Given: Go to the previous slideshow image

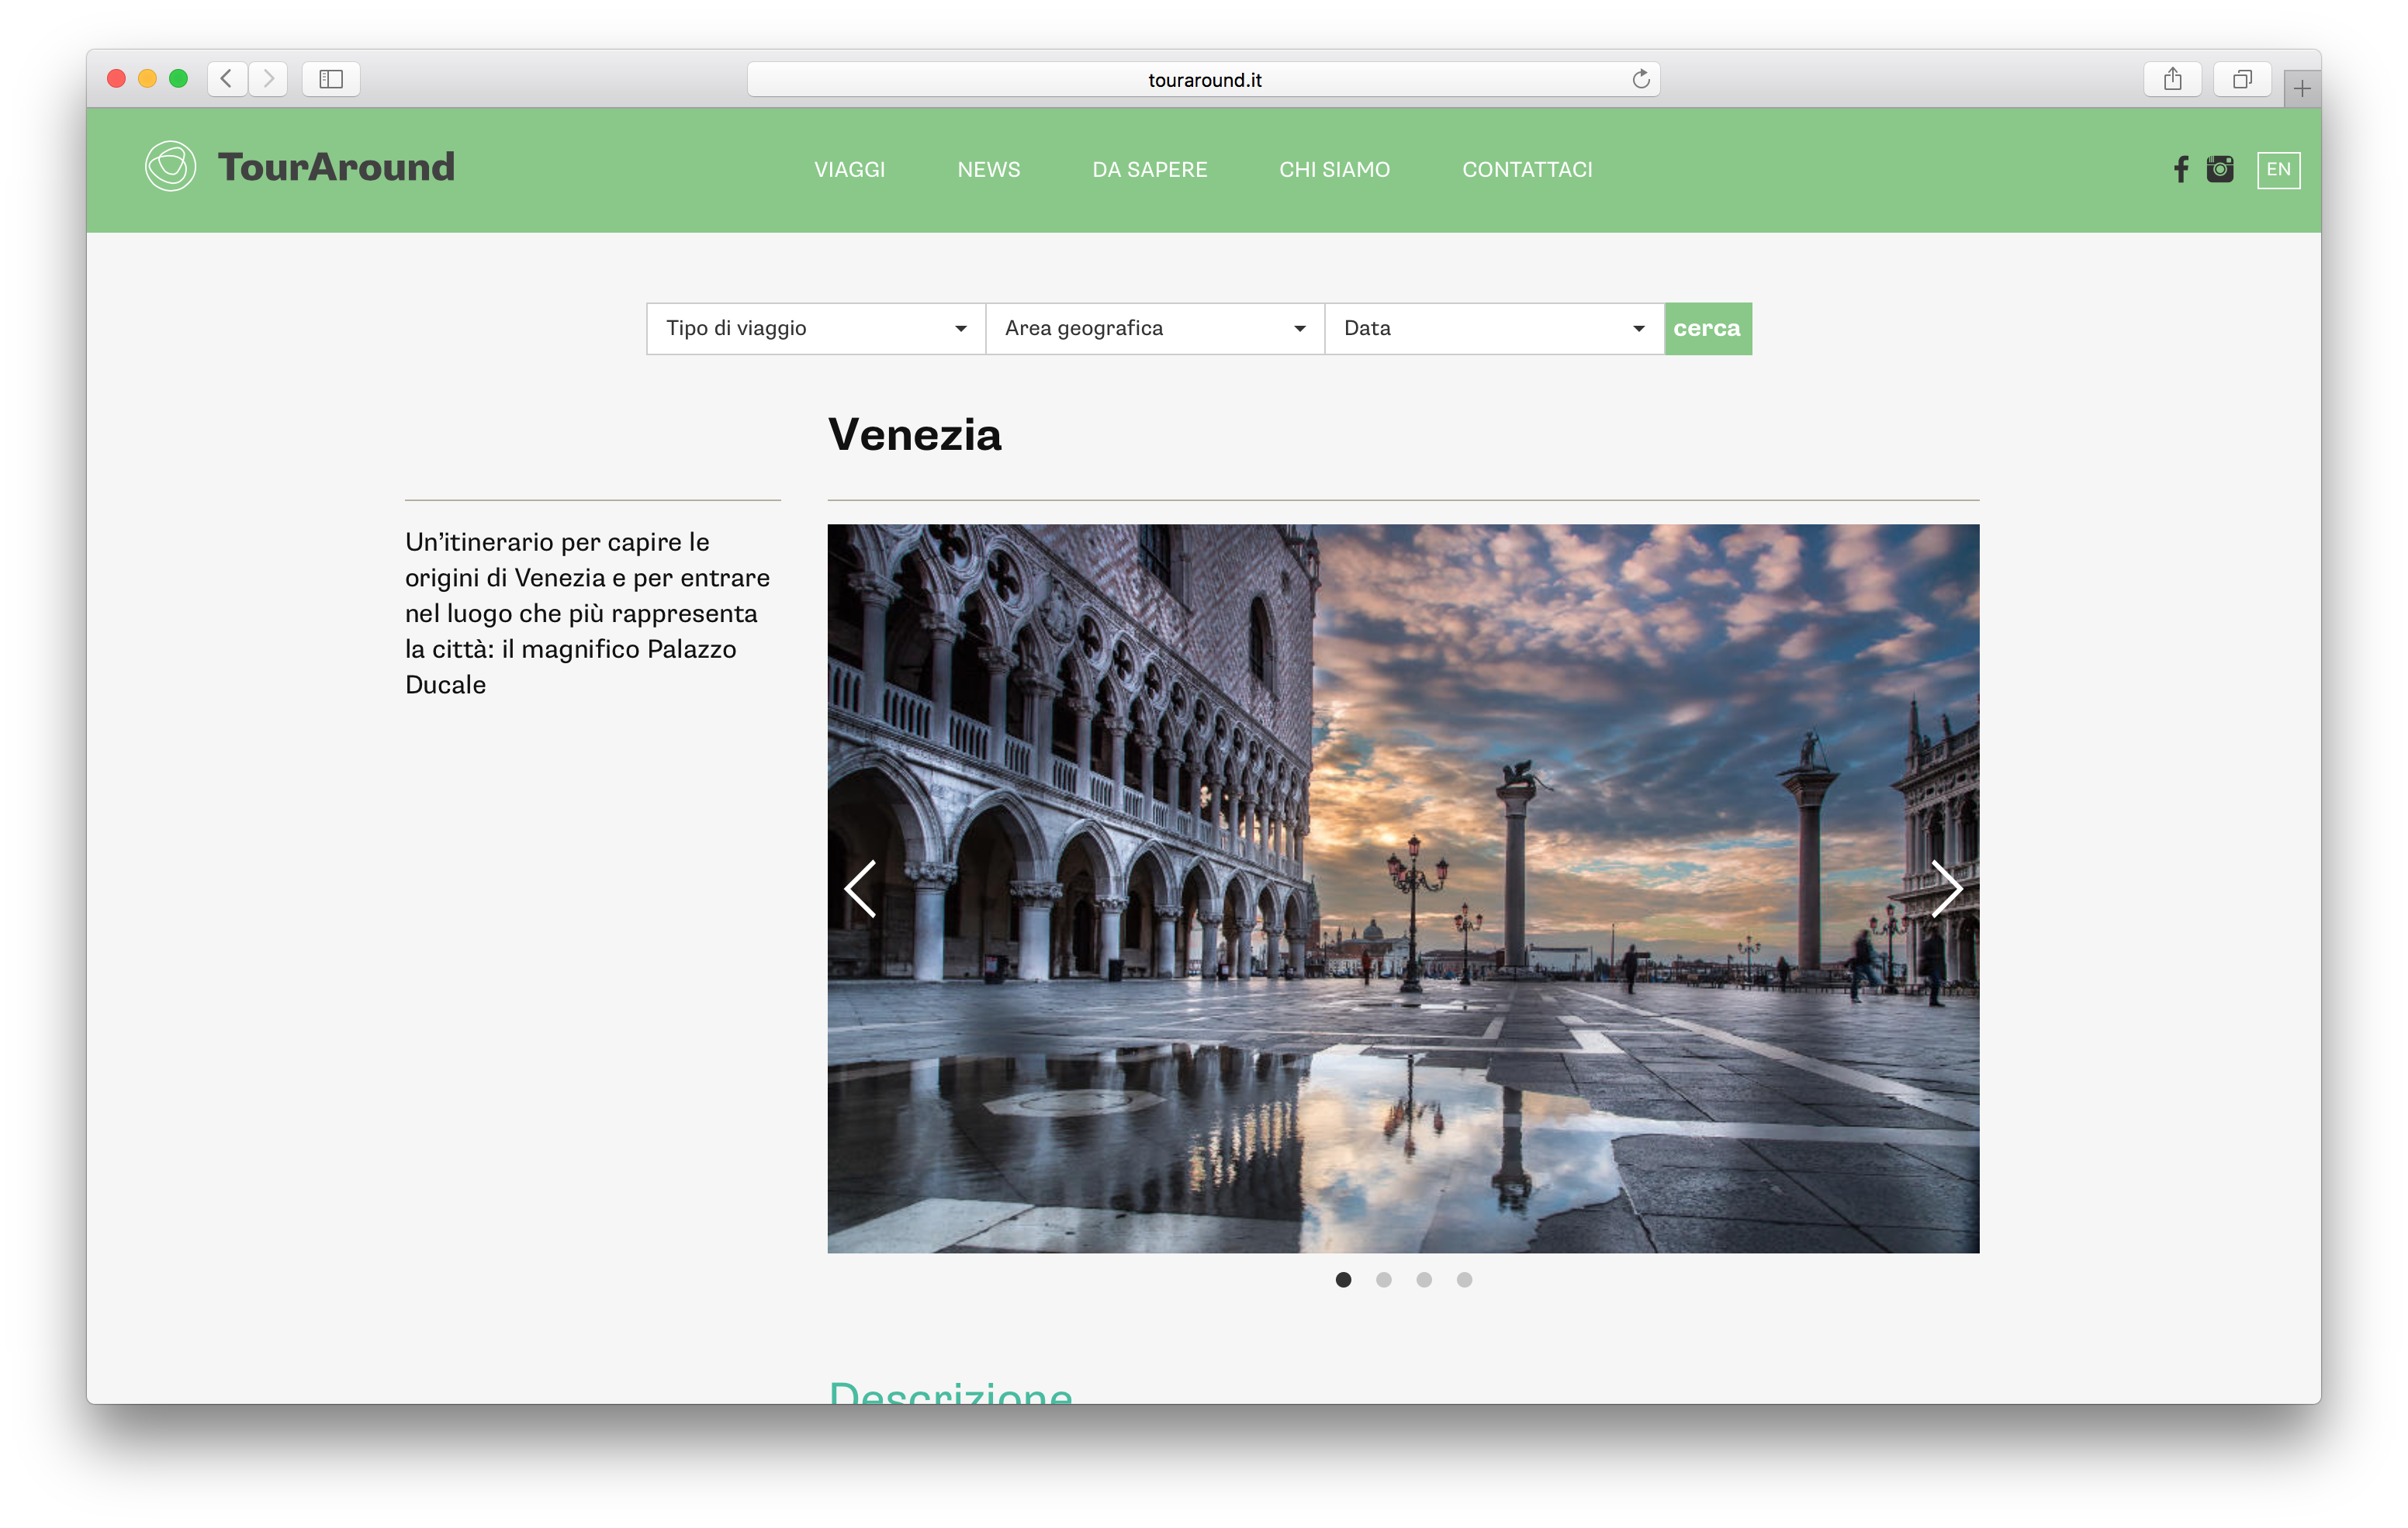Looking at the screenshot, I should pos(861,888).
